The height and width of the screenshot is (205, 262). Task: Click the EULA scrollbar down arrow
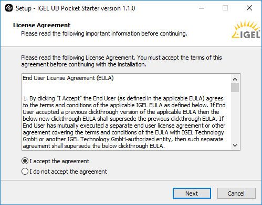click(235, 145)
